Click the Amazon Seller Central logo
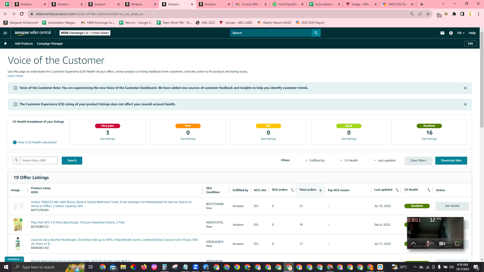Viewport: 484px width, 272px height. click(x=33, y=33)
